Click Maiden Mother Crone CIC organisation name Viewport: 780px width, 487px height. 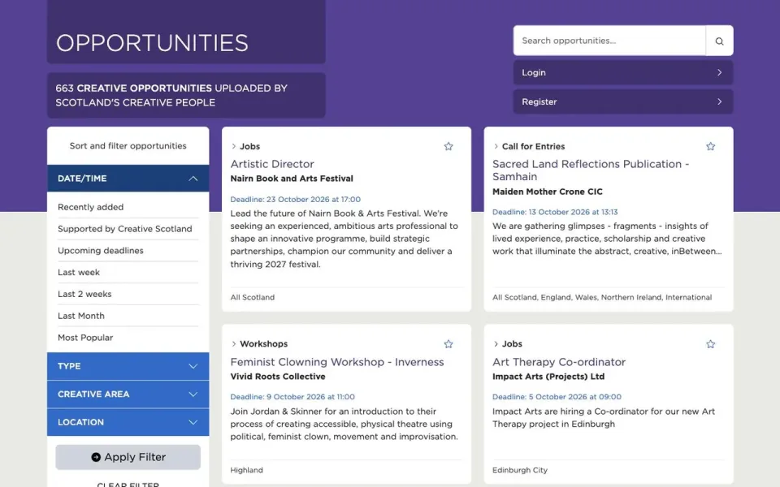[x=547, y=192]
